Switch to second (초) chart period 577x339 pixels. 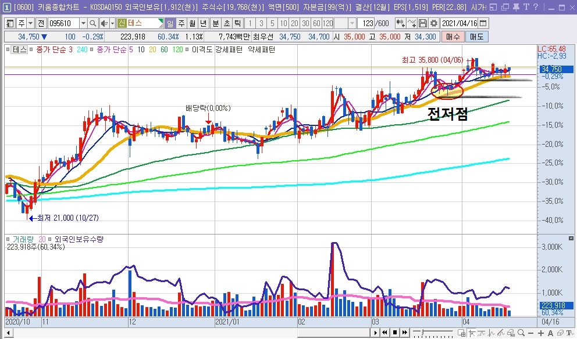[x=227, y=23]
